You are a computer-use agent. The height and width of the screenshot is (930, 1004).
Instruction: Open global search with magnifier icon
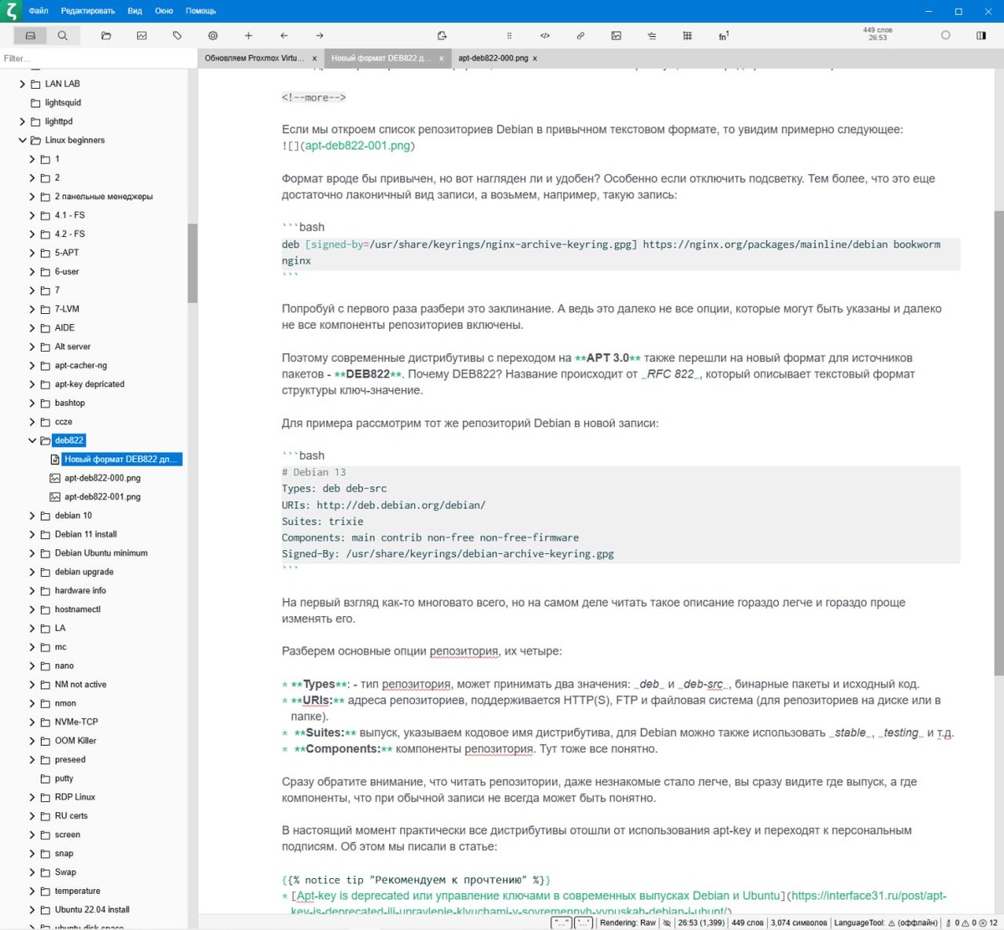[63, 35]
